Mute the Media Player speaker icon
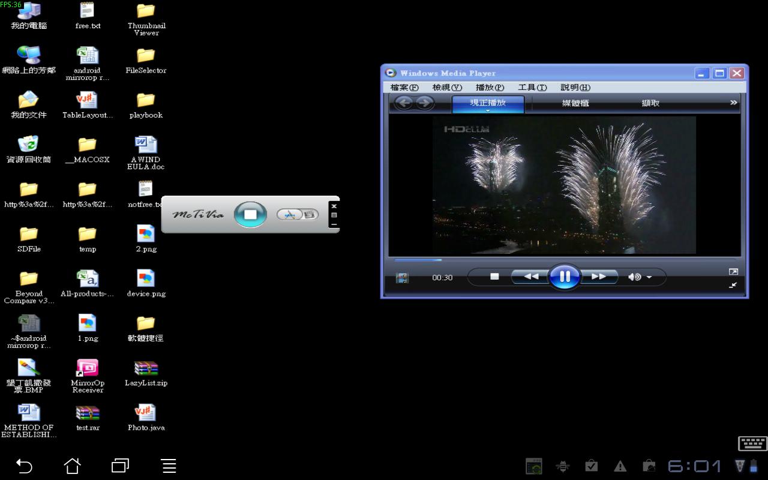The image size is (768, 480). [x=634, y=277]
